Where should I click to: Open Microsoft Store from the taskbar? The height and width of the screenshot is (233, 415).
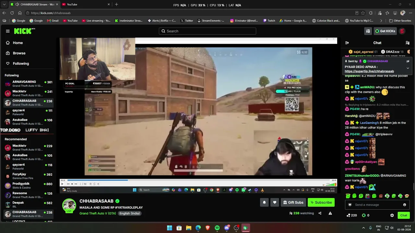[x=179, y=228]
